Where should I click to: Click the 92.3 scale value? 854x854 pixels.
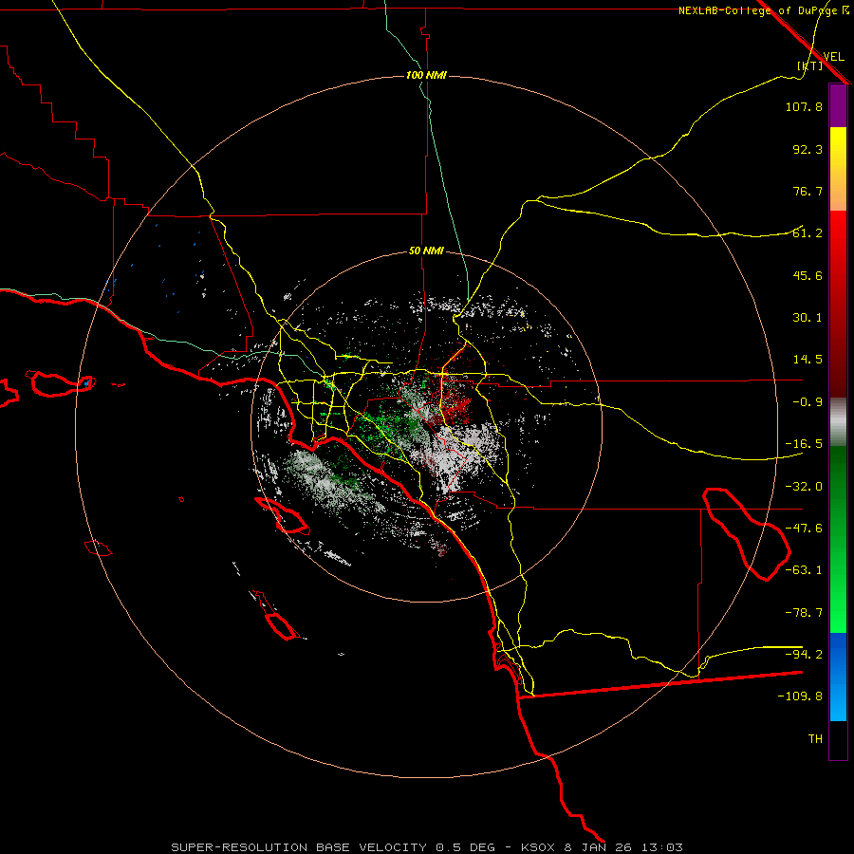pyautogui.click(x=808, y=149)
